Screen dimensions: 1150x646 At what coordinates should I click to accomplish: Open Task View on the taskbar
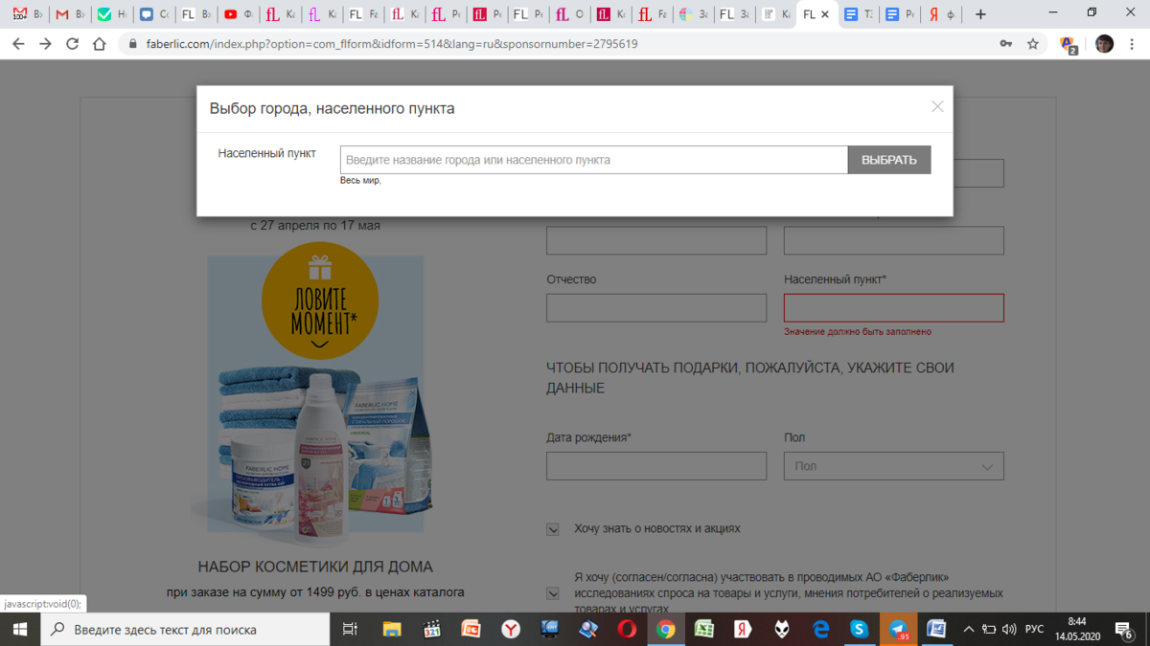[x=350, y=629]
